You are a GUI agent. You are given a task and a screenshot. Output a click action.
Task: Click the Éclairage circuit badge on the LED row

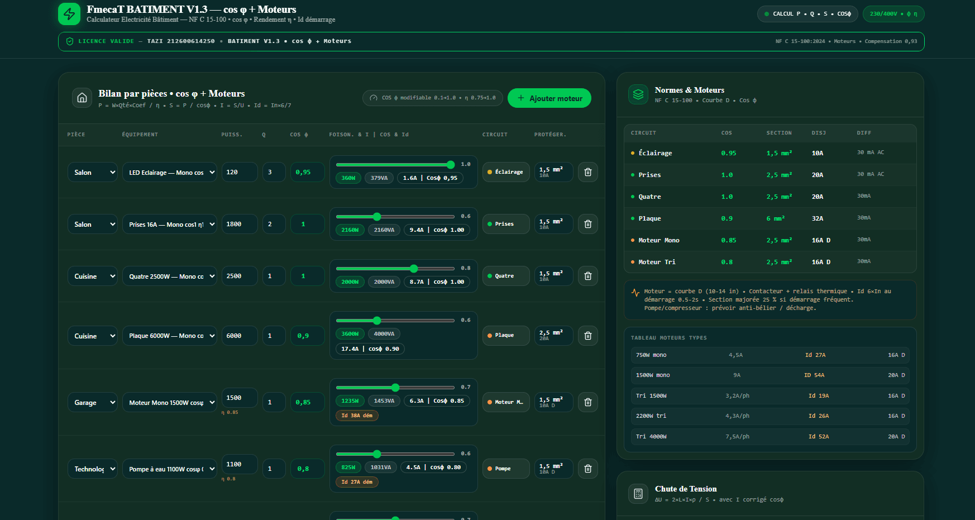point(506,172)
